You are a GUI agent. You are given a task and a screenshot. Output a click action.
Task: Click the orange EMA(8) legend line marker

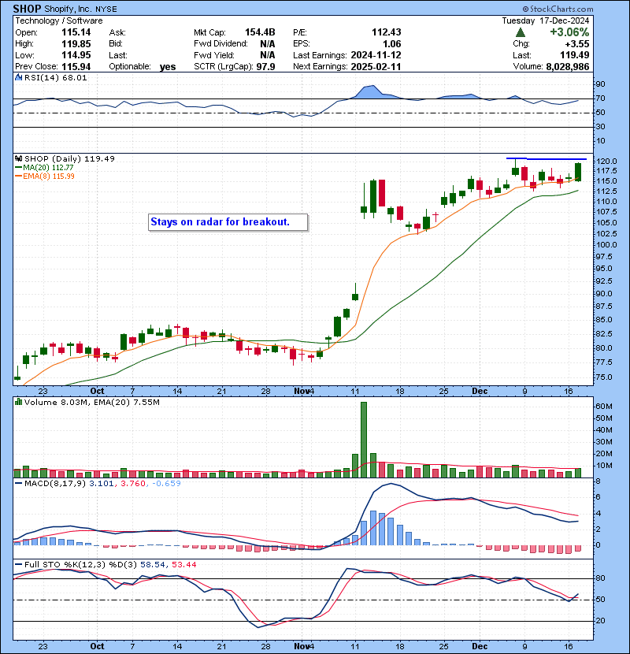click(18, 176)
